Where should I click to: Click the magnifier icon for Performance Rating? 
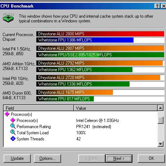13,126
